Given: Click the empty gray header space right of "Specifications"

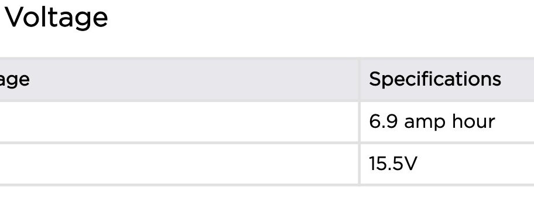Looking at the screenshot, I should tap(518, 79).
